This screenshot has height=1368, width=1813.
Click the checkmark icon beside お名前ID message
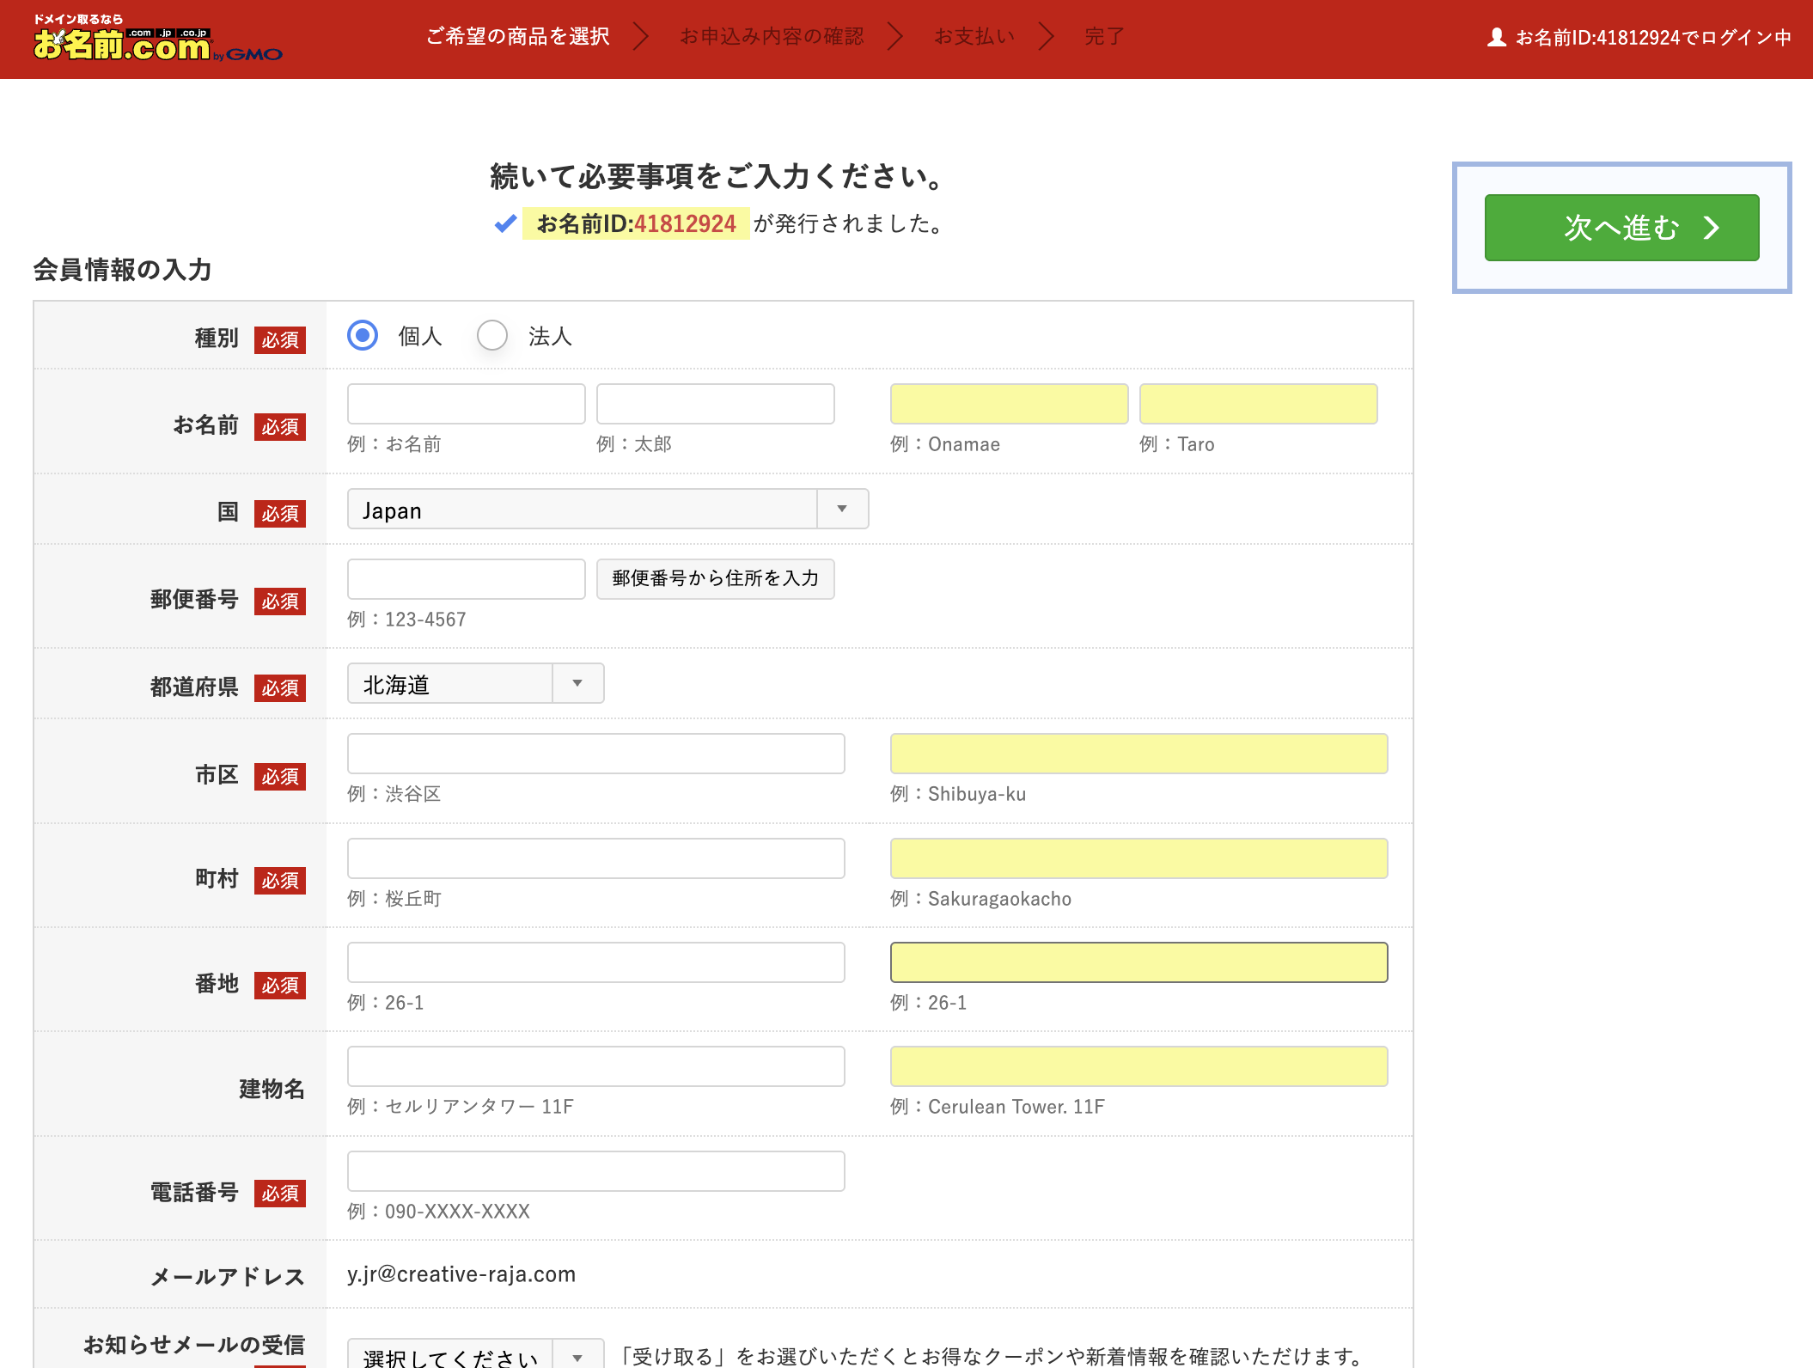[505, 224]
